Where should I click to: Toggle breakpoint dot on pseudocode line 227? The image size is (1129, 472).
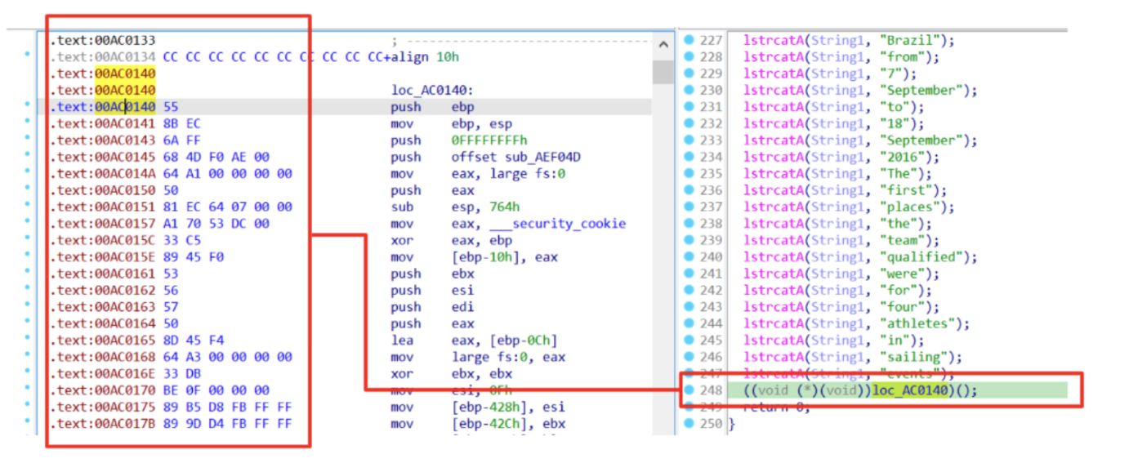[689, 40]
